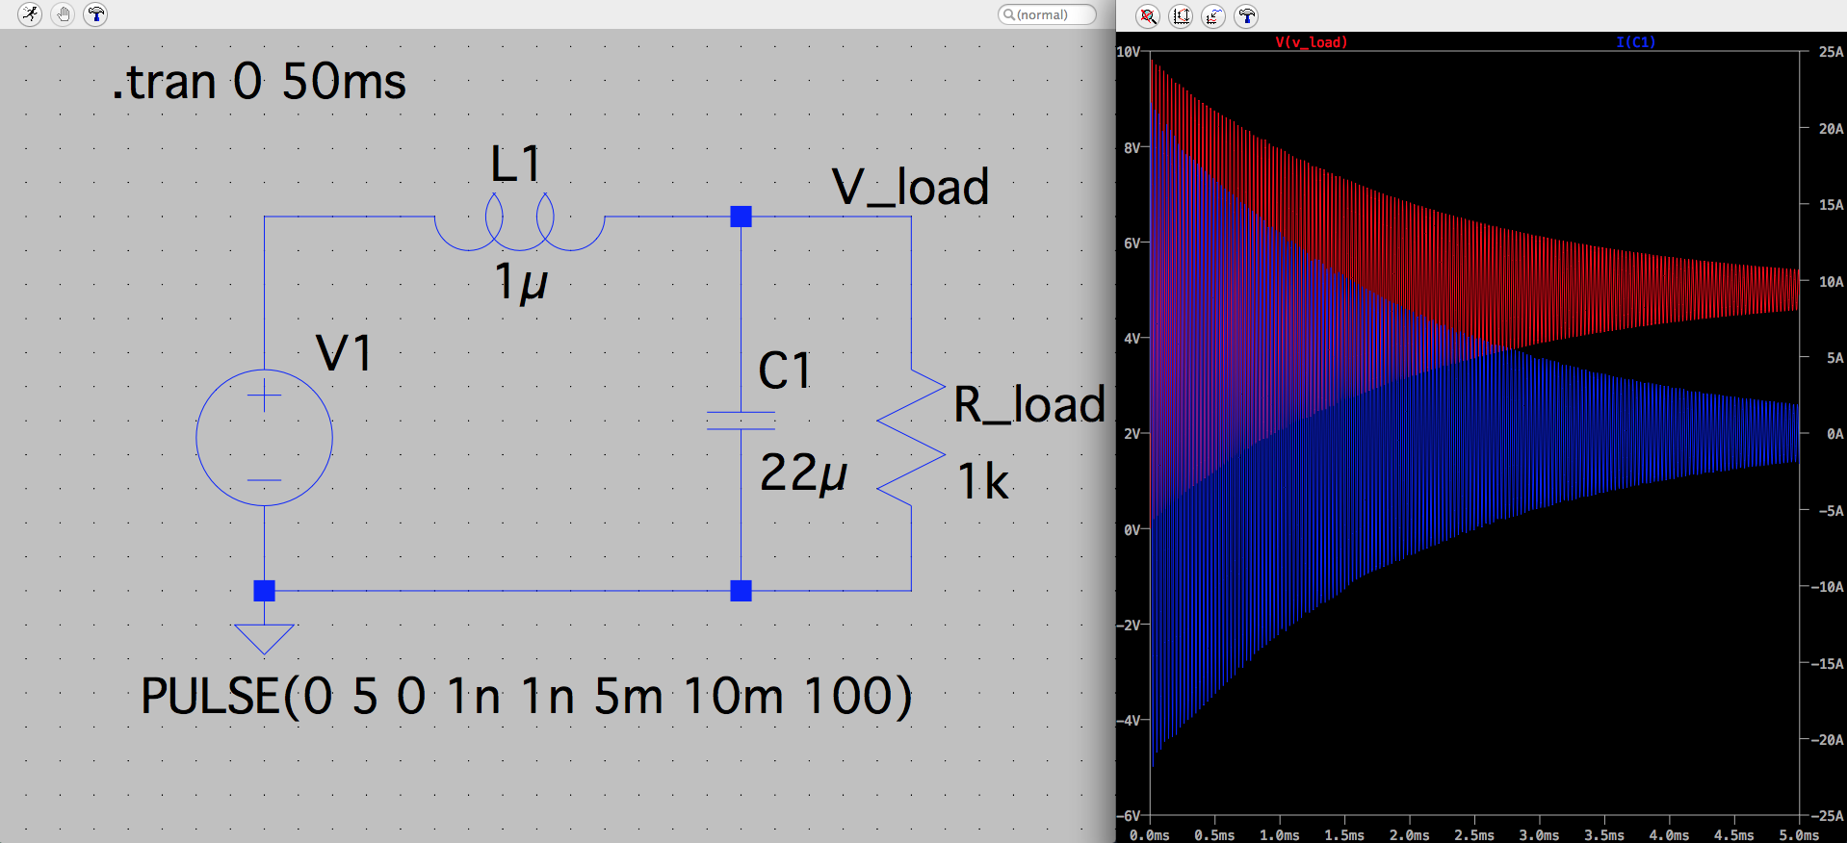This screenshot has height=843, width=1847.
Task: Focus the (normal) search field
Action: pos(1047,14)
